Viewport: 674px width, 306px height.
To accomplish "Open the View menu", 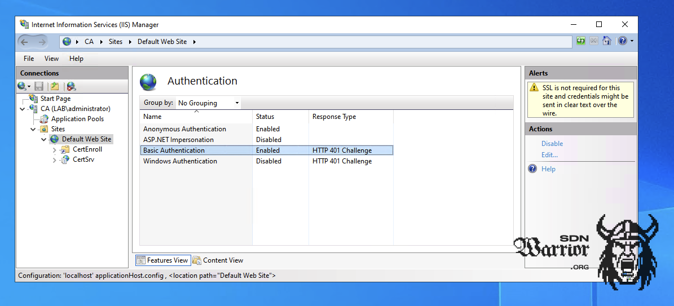I will [51, 59].
